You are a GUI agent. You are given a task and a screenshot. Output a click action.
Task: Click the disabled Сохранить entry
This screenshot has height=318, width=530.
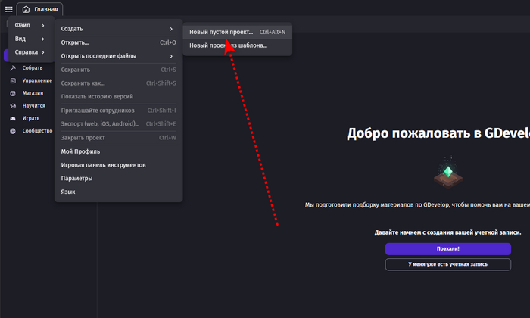coord(118,70)
